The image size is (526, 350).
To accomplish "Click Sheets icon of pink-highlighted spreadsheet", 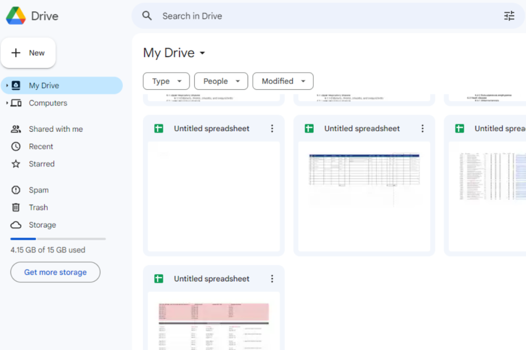I will point(159,279).
